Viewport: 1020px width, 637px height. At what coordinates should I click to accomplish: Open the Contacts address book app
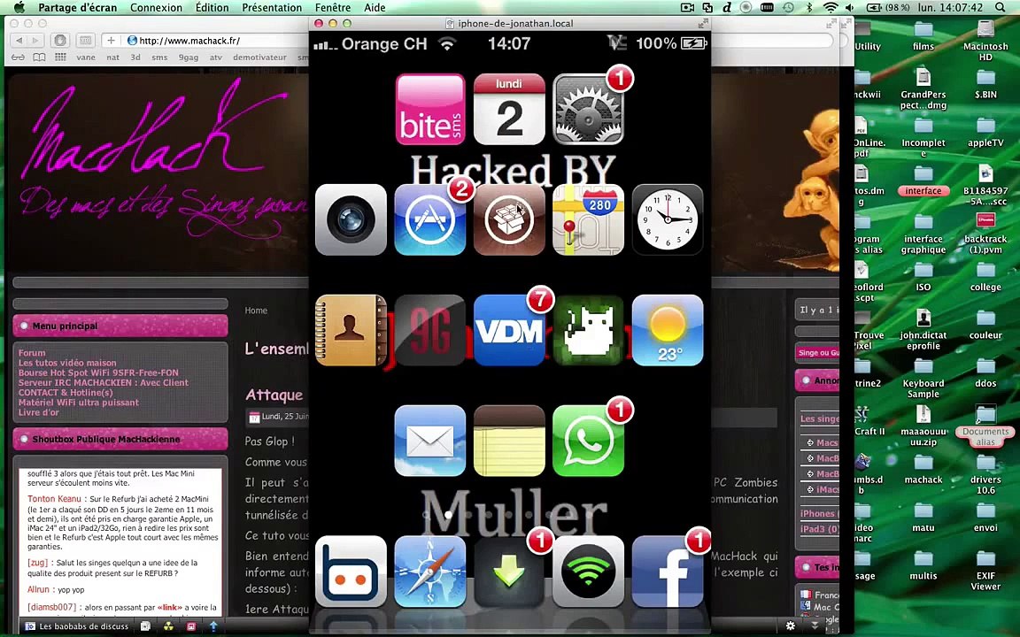click(351, 330)
